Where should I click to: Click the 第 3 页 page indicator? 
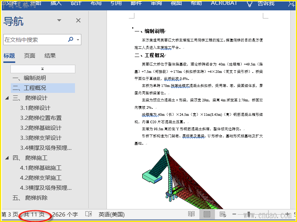pyautogui.click(x=10, y=215)
